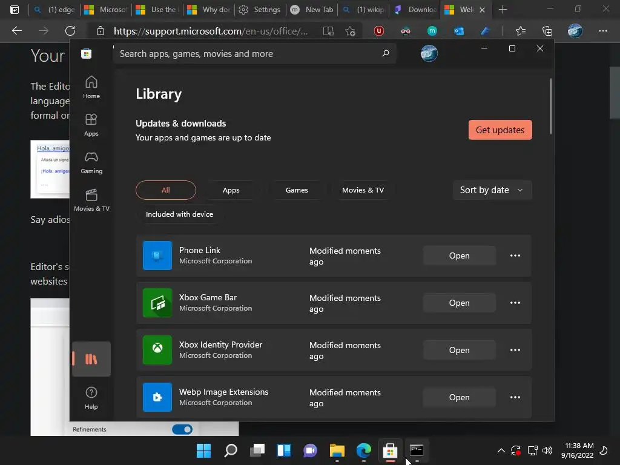Image resolution: width=620 pixels, height=465 pixels.
Task: Open more options for Phone Link
Action: coord(515,256)
